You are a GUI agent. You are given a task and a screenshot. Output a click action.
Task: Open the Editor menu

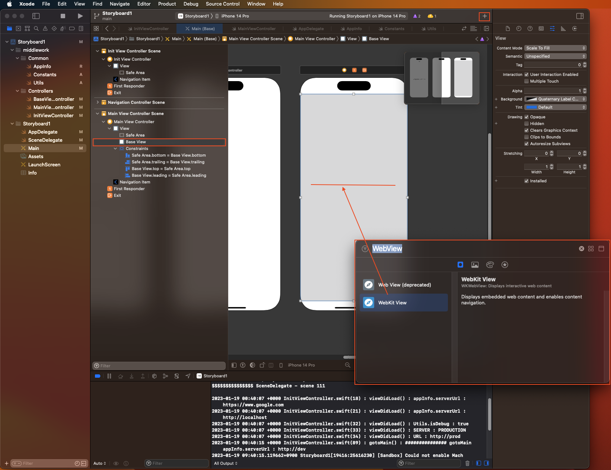[x=144, y=4]
